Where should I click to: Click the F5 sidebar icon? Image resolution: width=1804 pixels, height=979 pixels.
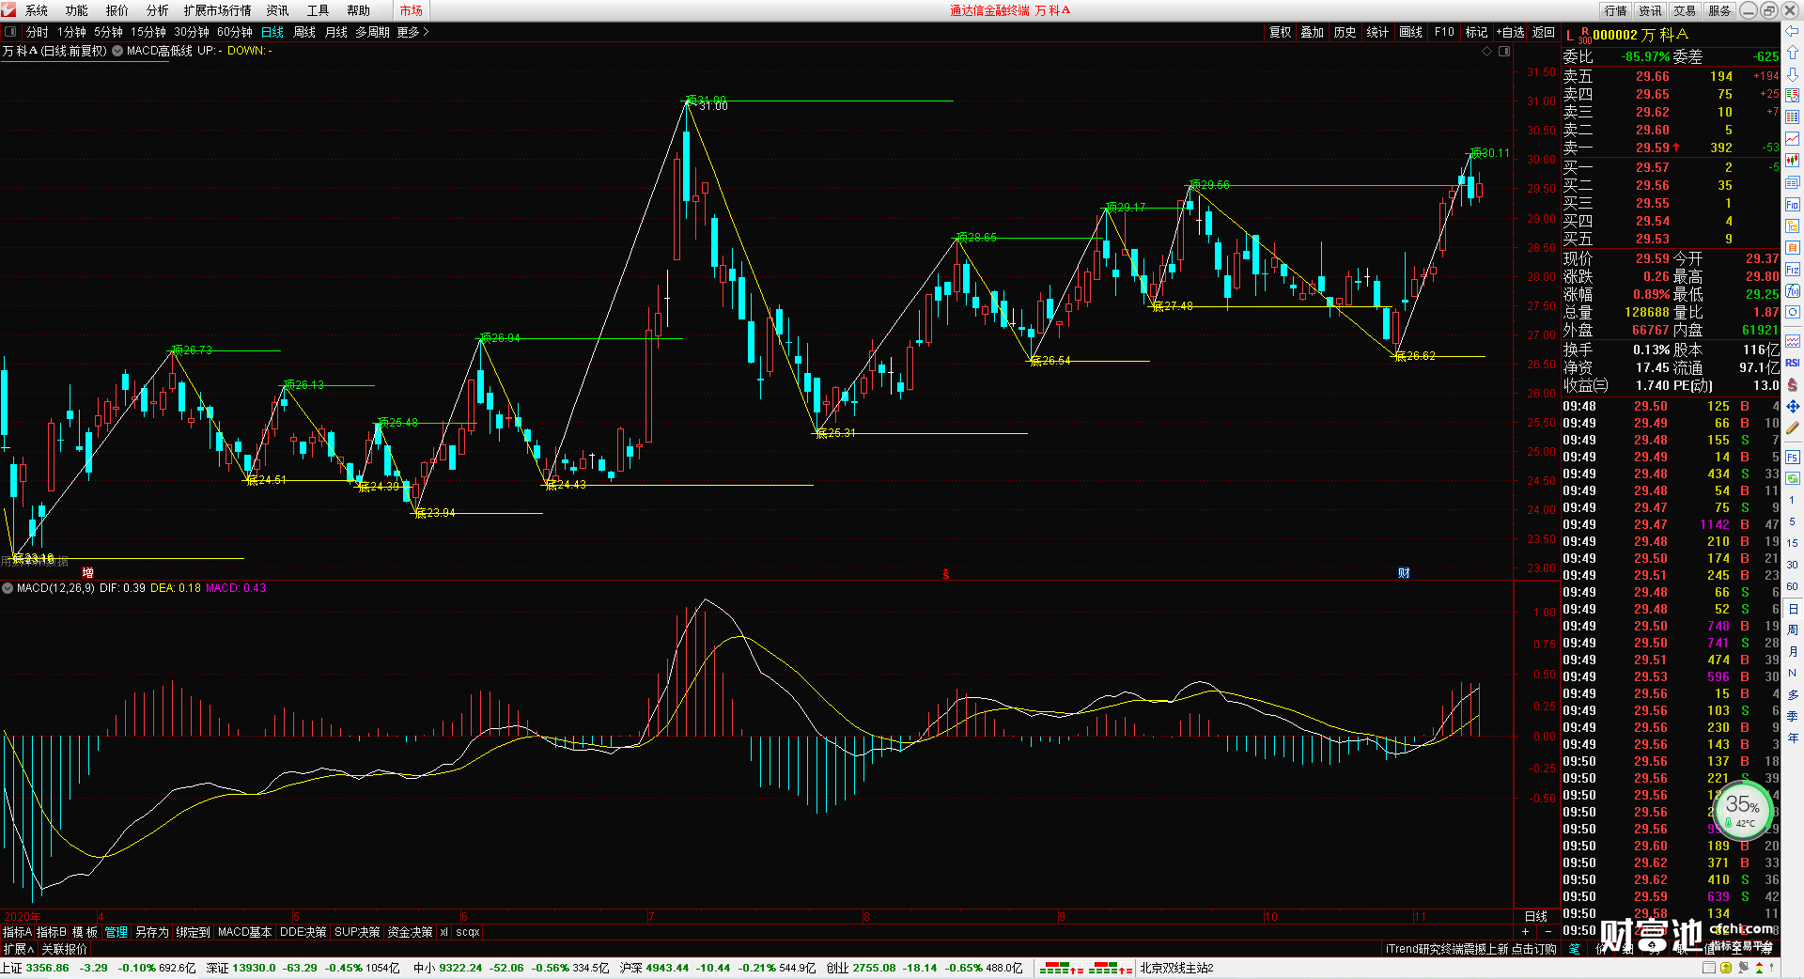[x=1793, y=458]
